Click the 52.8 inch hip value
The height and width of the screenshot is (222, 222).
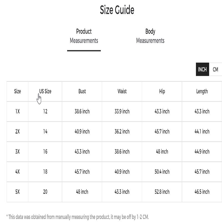pos(162,192)
